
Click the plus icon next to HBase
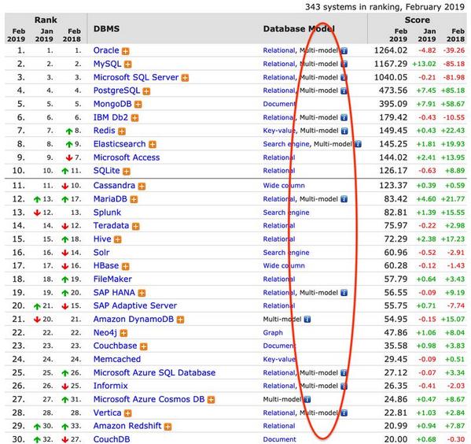(126, 266)
